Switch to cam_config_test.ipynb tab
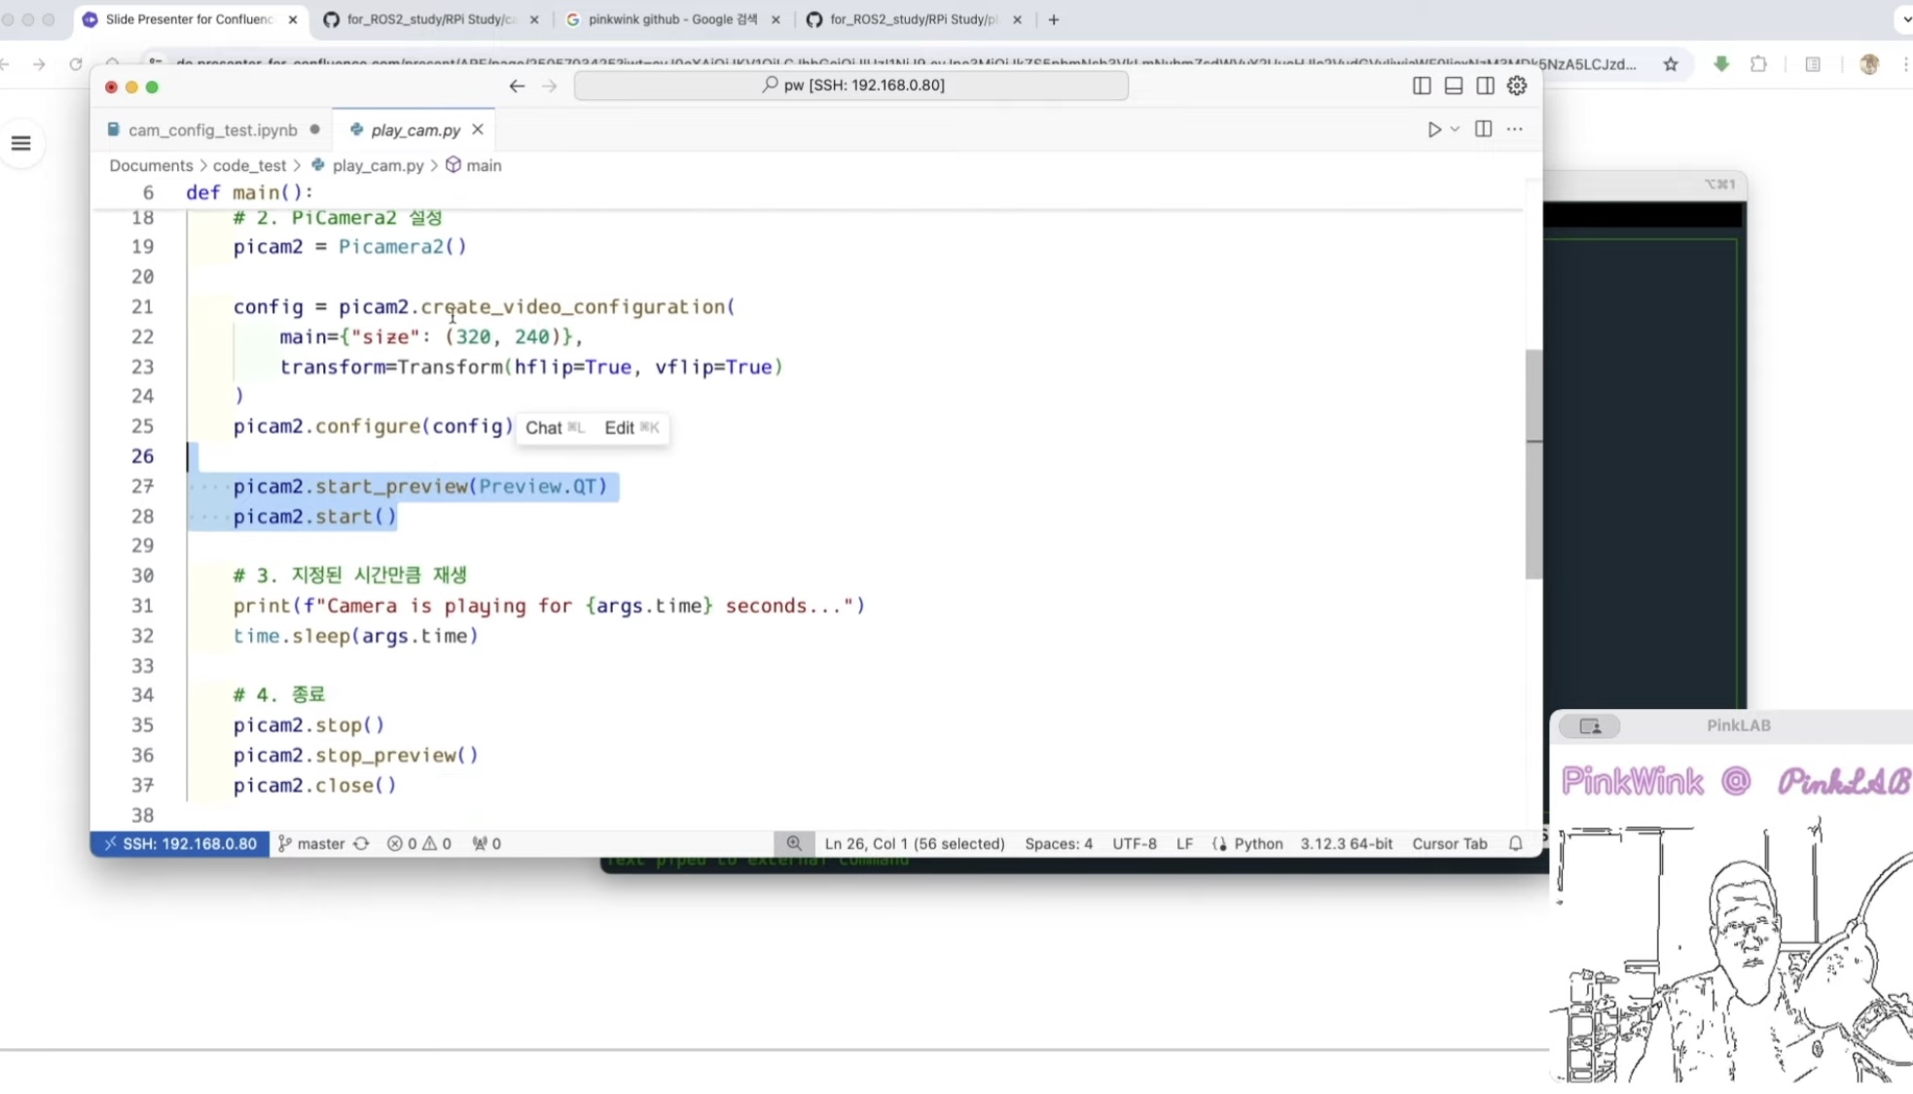The height and width of the screenshot is (1094, 1913). tap(212, 129)
